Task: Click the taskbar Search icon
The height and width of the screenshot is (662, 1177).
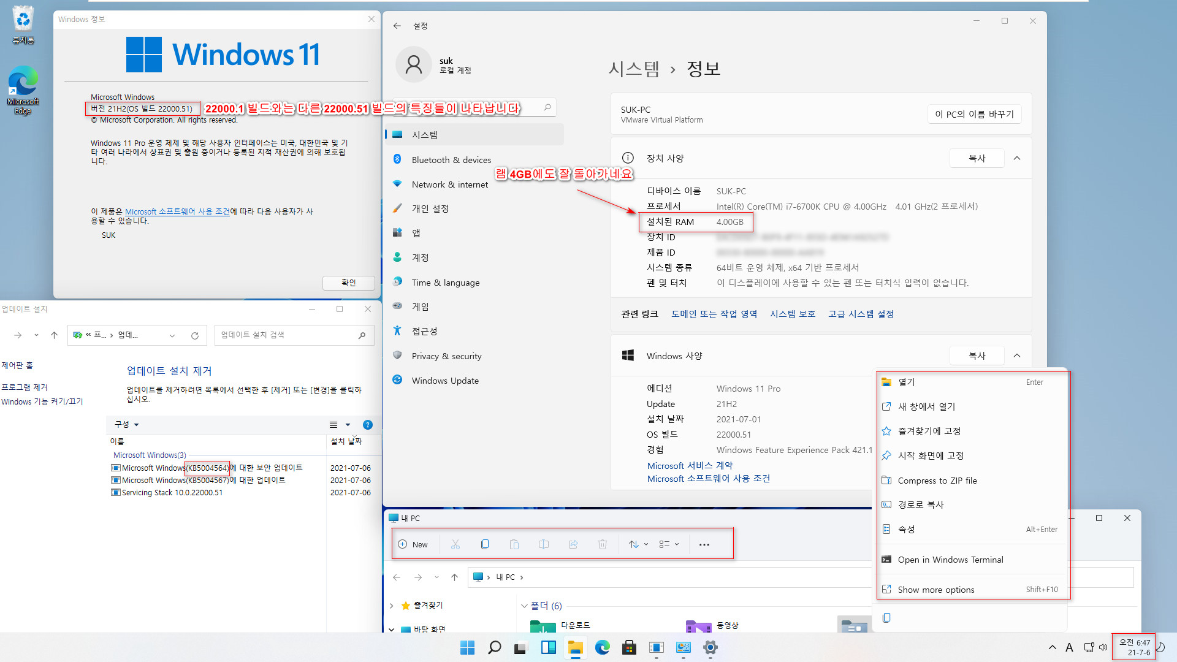Action: coord(494,647)
